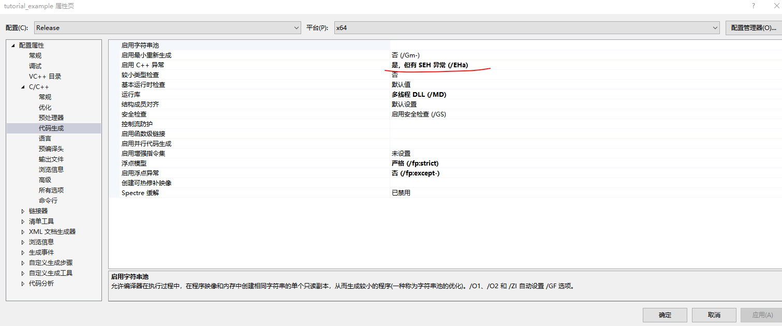782x326 pixels.
Task: Select the 优化 page under C/C++
Action: (x=43, y=107)
